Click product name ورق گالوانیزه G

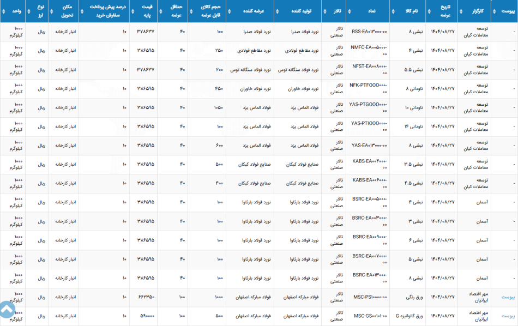(x=409, y=316)
